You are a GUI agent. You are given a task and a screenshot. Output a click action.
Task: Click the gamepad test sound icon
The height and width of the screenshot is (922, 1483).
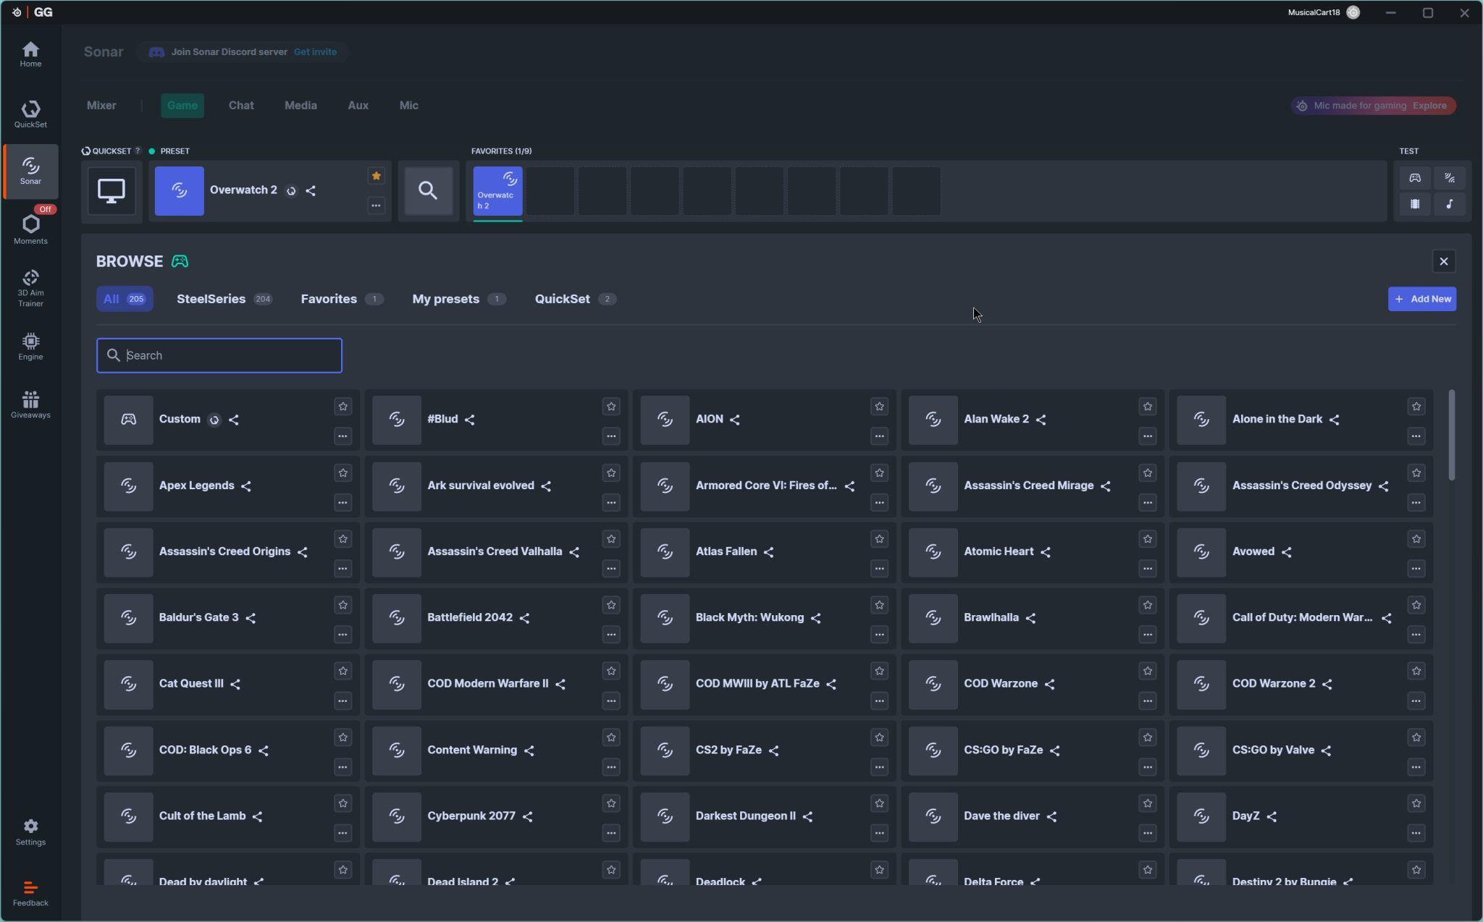click(x=1414, y=178)
